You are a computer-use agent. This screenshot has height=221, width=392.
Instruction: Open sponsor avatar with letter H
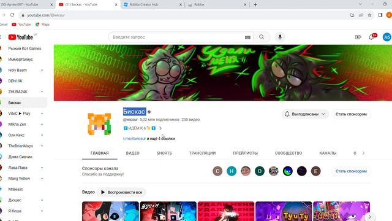coord(232,171)
